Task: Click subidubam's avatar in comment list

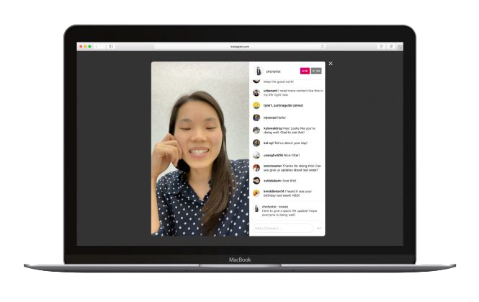Action: (256, 181)
